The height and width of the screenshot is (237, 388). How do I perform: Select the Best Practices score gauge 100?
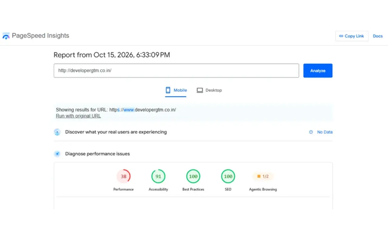pyautogui.click(x=193, y=177)
